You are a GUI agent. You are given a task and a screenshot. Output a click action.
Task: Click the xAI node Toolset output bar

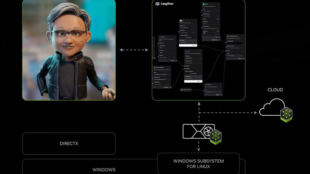188,45
